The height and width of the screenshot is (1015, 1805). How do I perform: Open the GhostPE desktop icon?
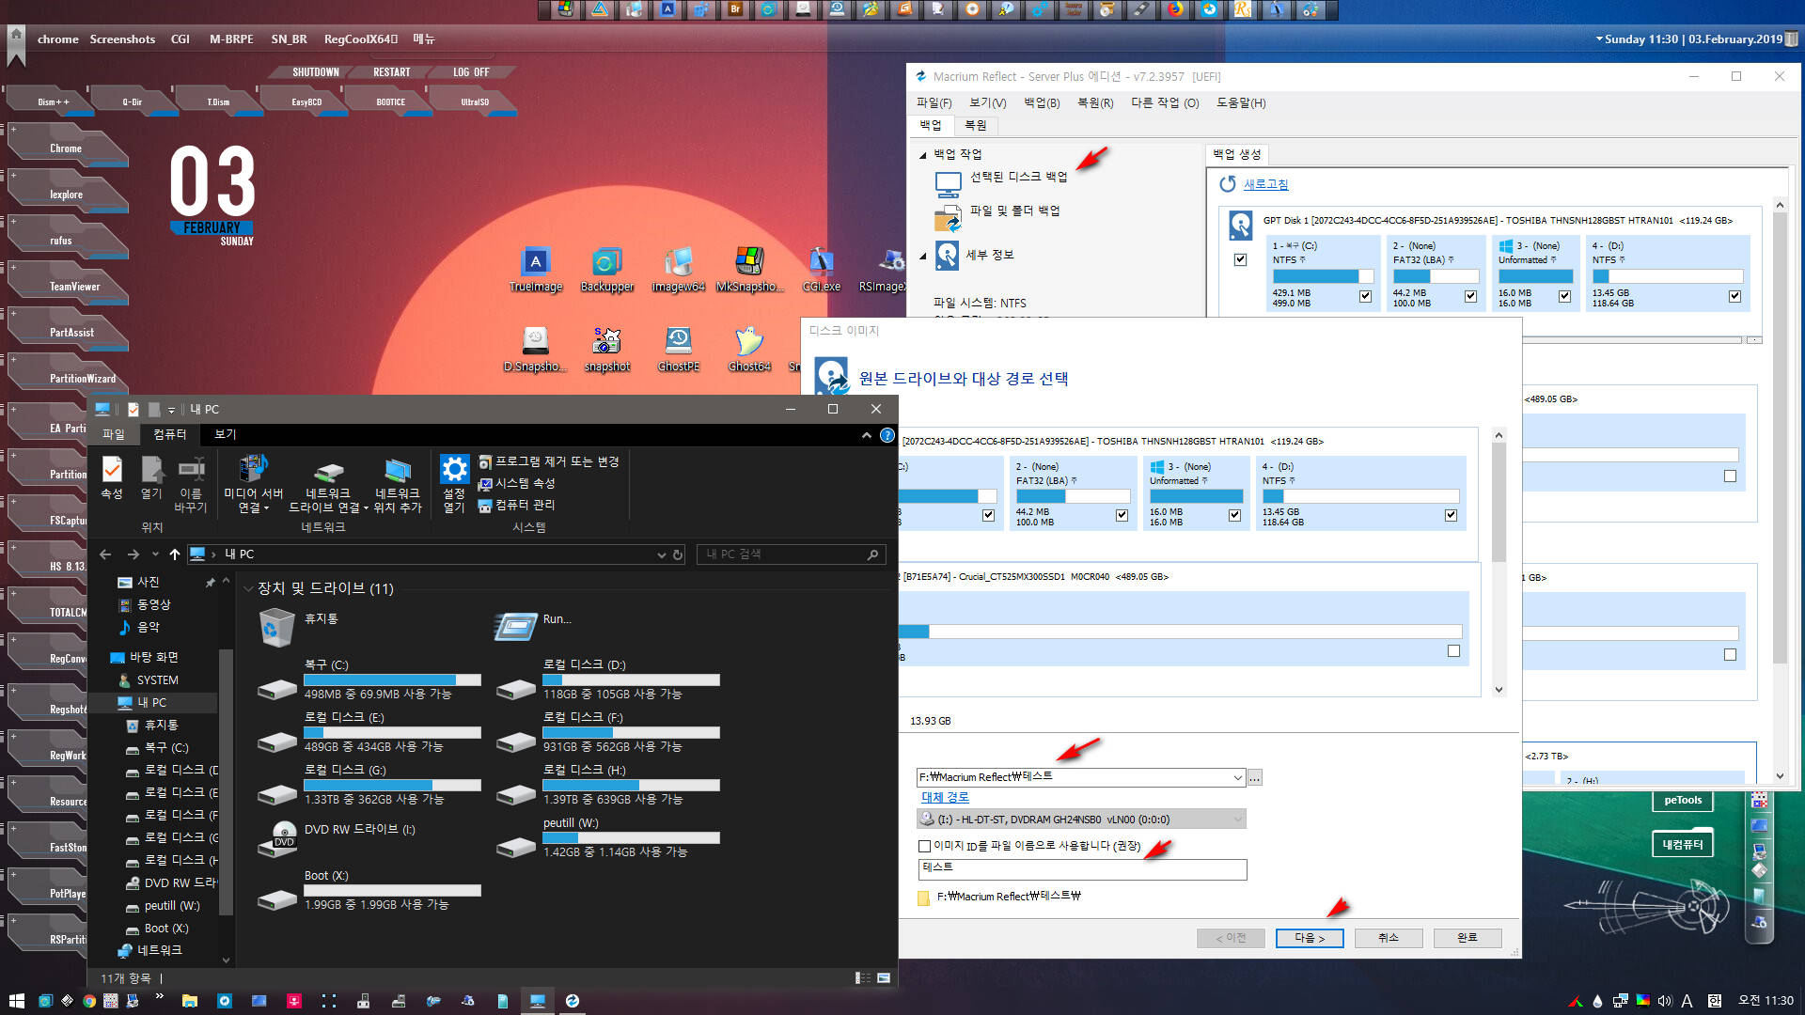[678, 349]
